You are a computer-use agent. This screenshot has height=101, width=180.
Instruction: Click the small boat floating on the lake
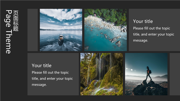61,38
